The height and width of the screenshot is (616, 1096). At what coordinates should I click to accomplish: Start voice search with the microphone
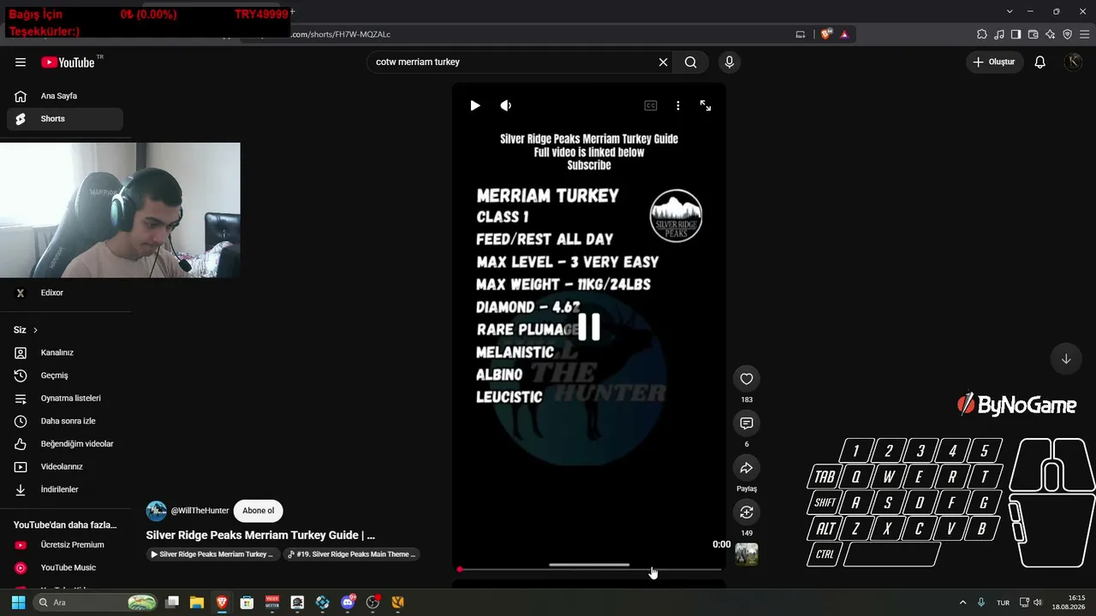click(730, 62)
